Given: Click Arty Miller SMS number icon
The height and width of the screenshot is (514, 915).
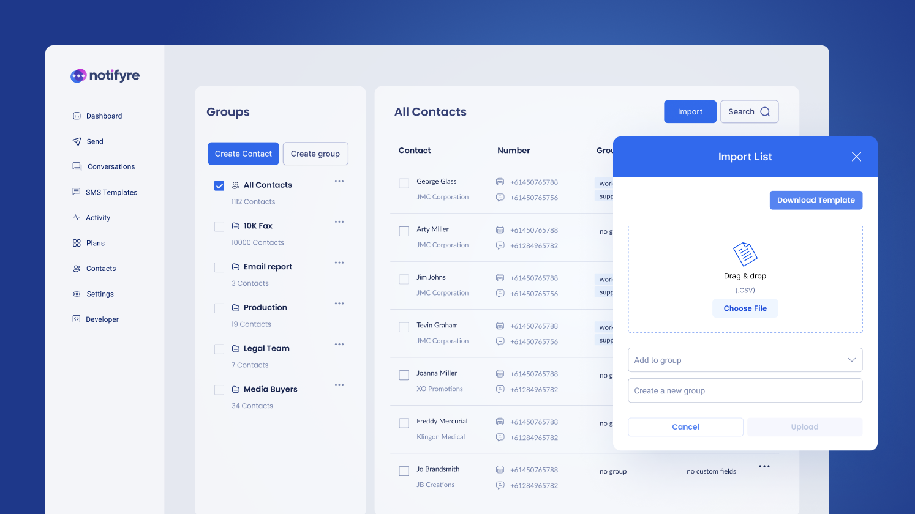Looking at the screenshot, I should pyautogui.click(x=500, y=245).
